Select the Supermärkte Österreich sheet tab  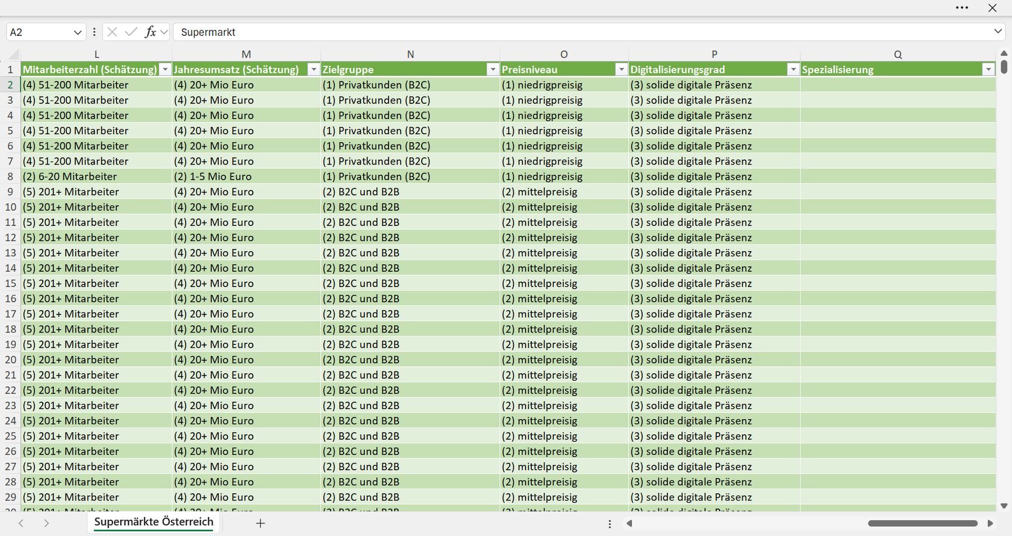154,522
